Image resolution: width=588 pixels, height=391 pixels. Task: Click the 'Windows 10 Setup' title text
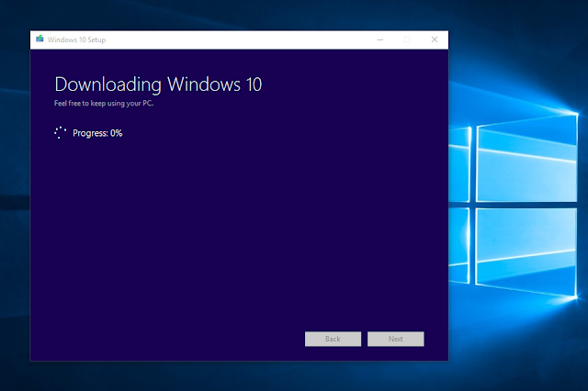[76, 39]
